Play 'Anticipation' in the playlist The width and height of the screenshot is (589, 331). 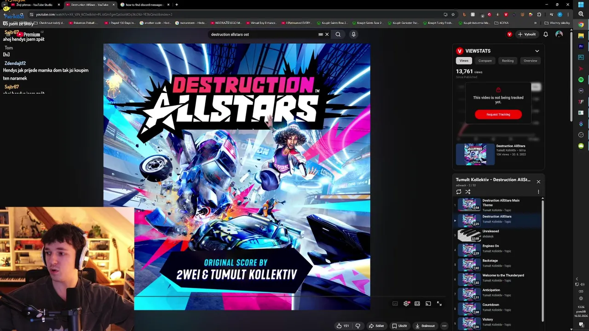tap(497, 293)
